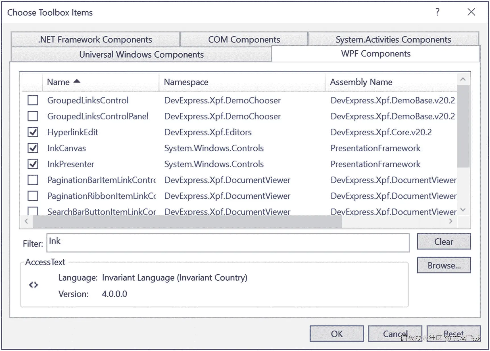
Task: Select the InkCanvas row name
Action: coord(66,148)
